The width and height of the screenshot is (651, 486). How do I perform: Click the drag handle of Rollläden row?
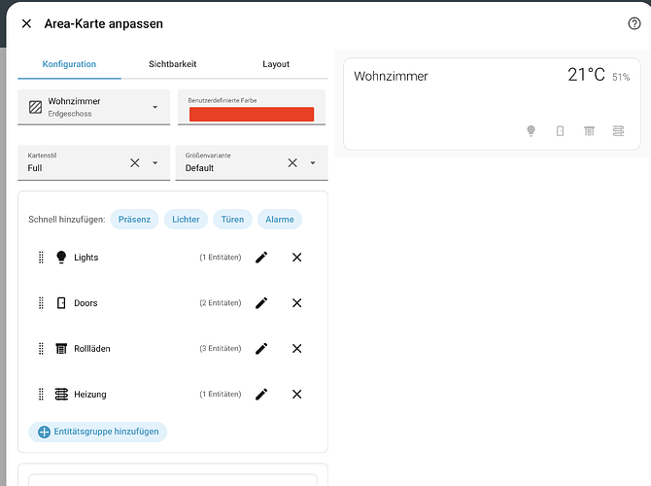(41, 349)
